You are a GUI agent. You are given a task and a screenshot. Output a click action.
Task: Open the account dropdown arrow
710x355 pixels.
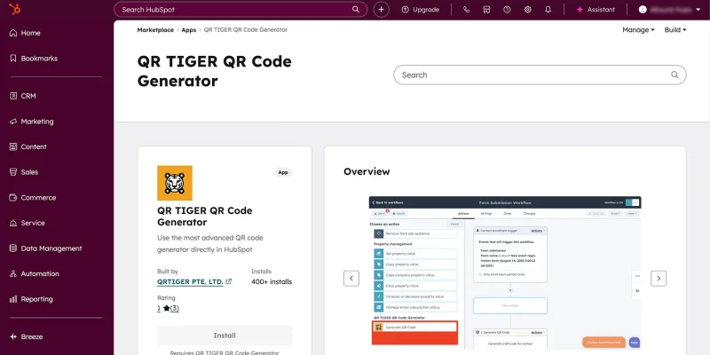[698, 10]
